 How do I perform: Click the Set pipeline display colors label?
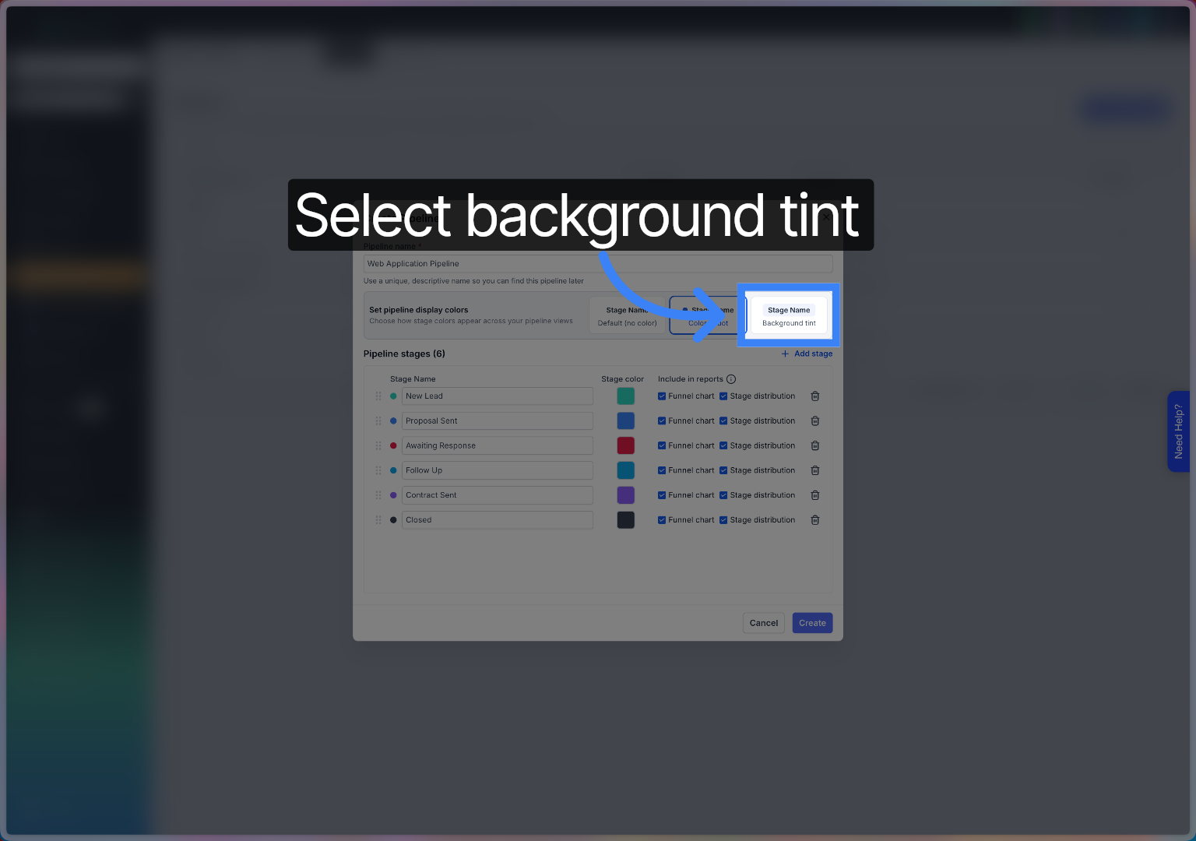tap(419, 310)
